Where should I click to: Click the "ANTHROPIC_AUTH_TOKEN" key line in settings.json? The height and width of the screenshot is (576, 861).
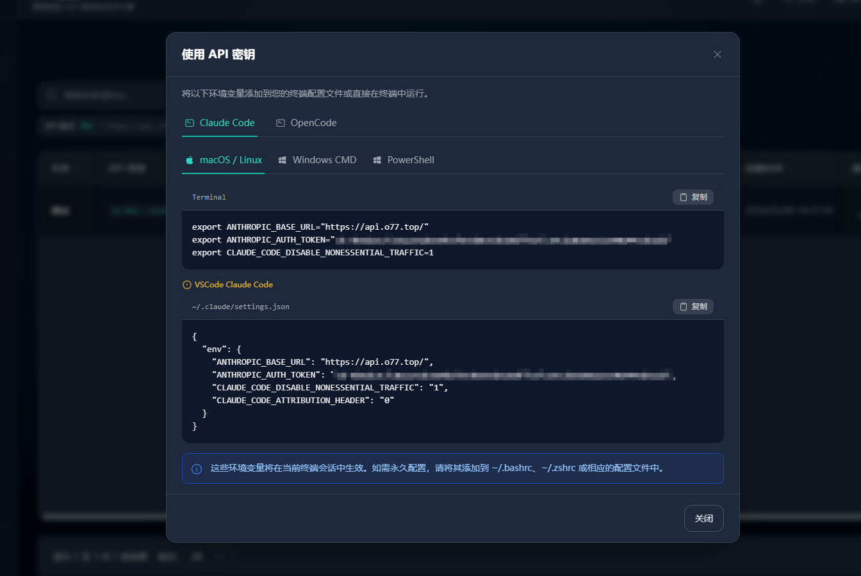point(444,375)
